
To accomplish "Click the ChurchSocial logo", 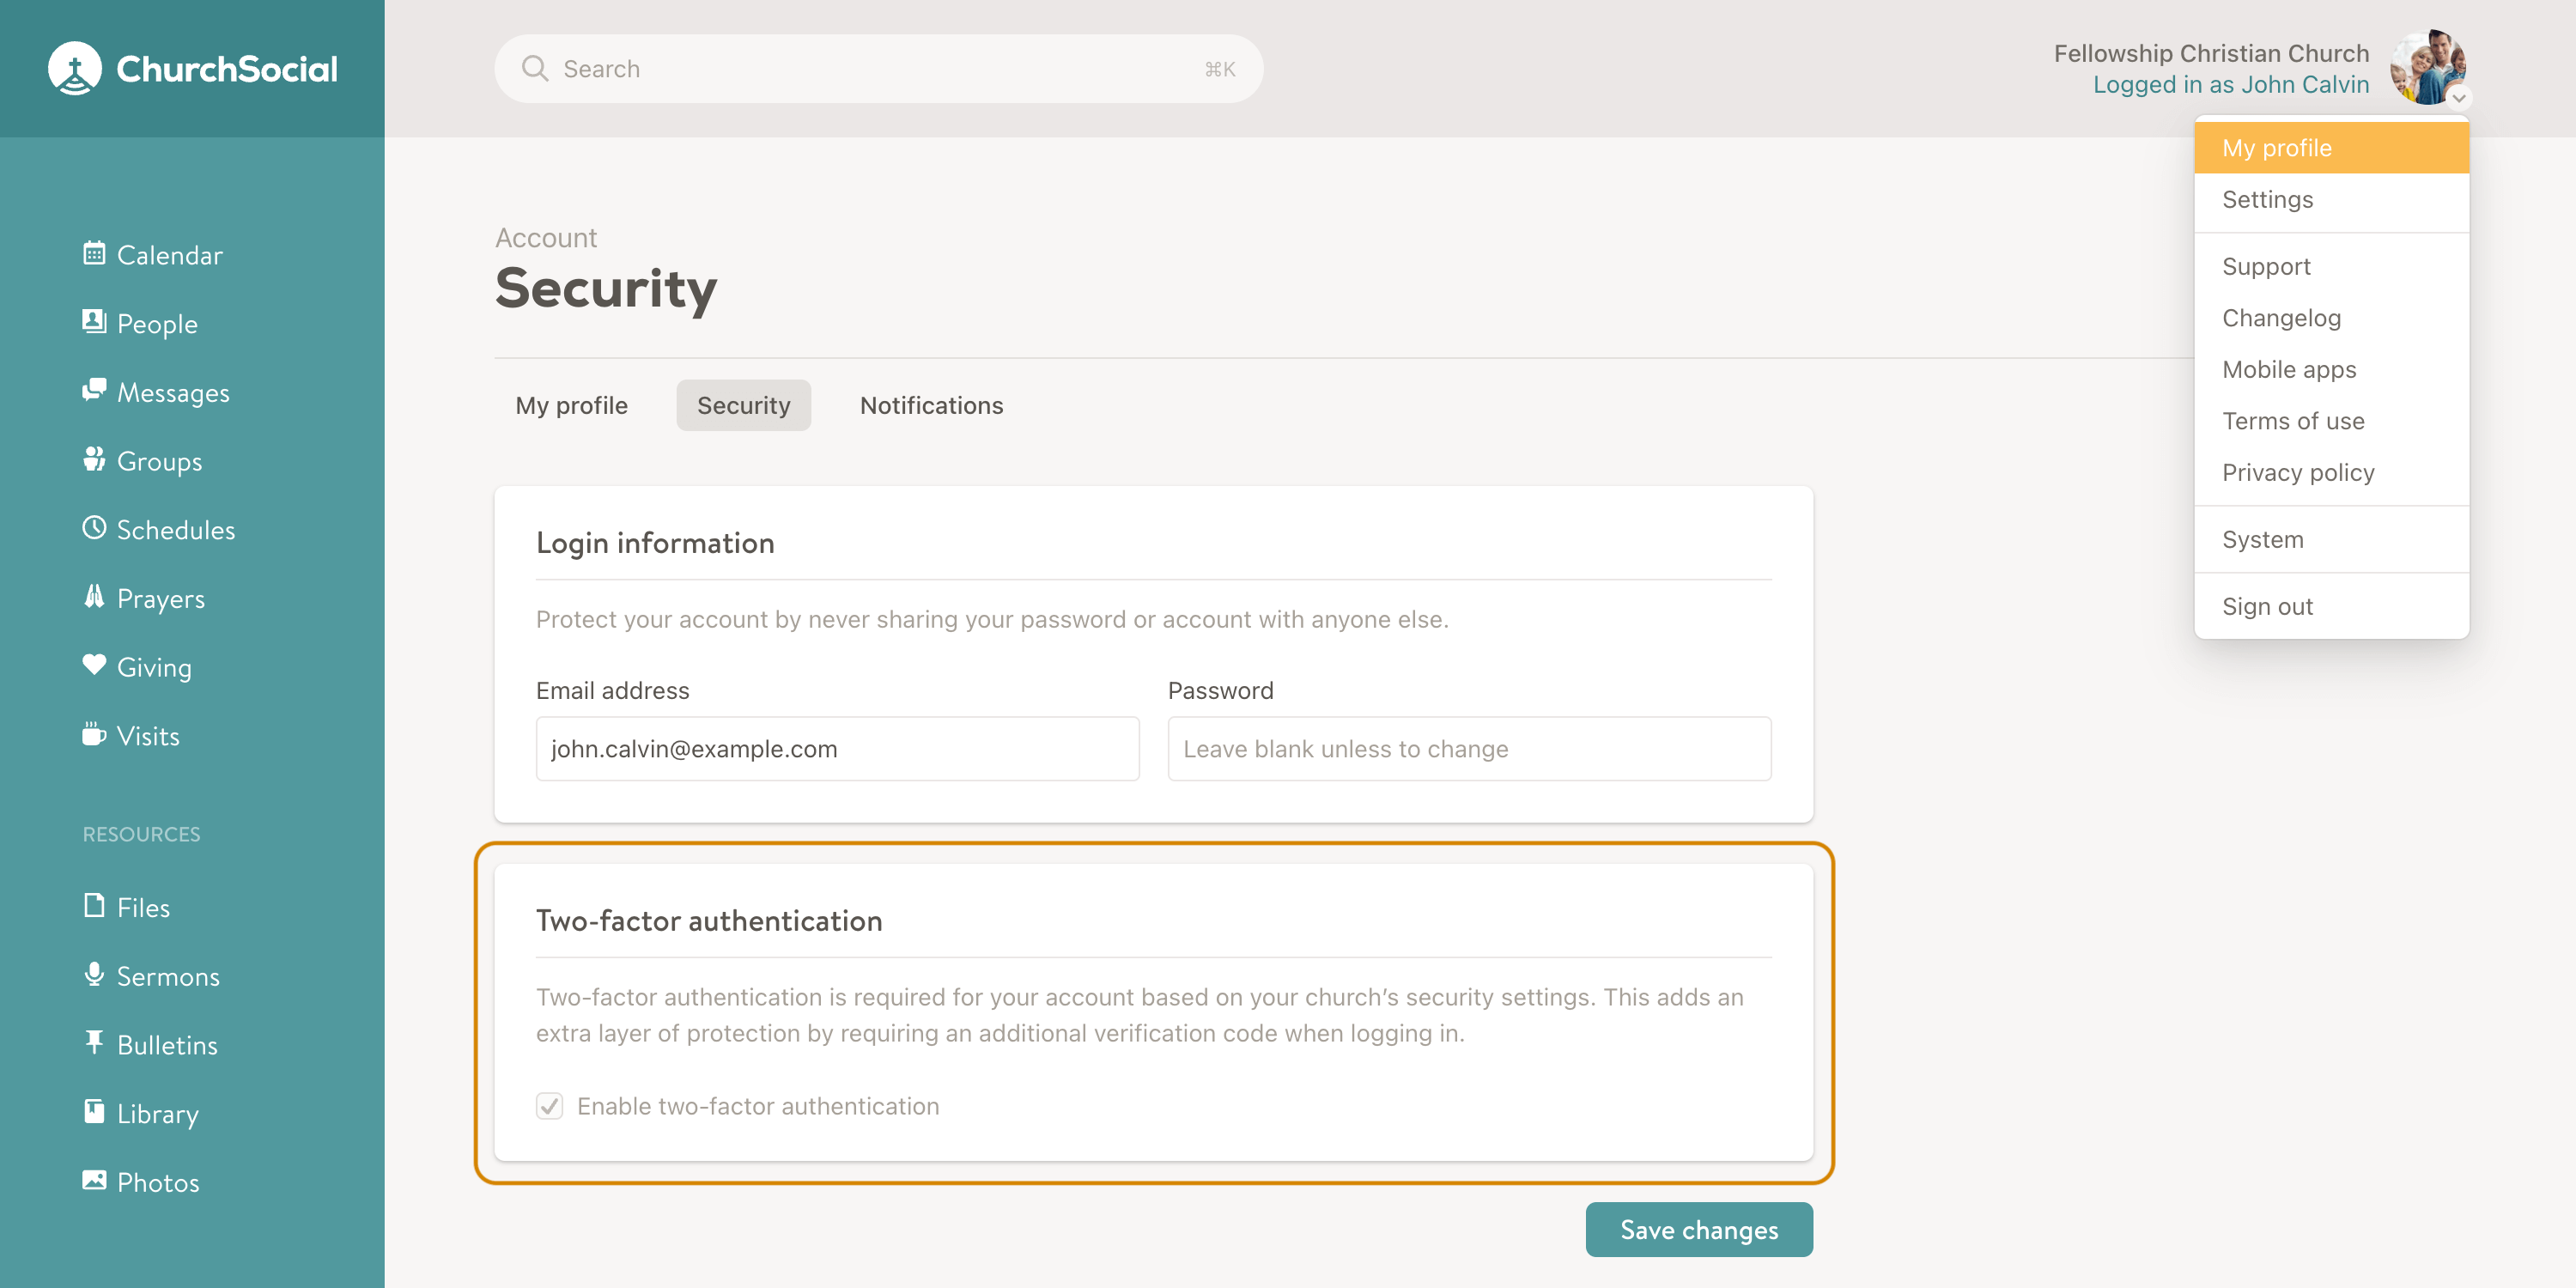I will point(193,68).
